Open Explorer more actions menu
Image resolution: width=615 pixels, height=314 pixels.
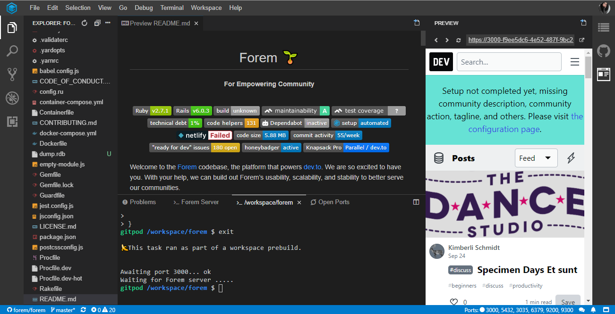(x=108, y=23)
